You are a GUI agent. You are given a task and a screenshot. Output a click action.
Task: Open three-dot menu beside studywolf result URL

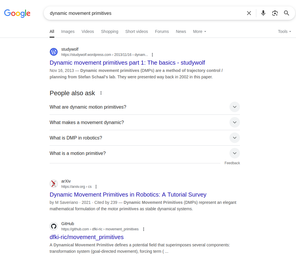tap(152, 55)
